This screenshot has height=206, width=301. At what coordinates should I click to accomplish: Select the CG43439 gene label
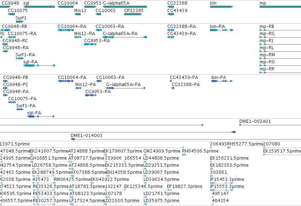(x=177, y=11)
